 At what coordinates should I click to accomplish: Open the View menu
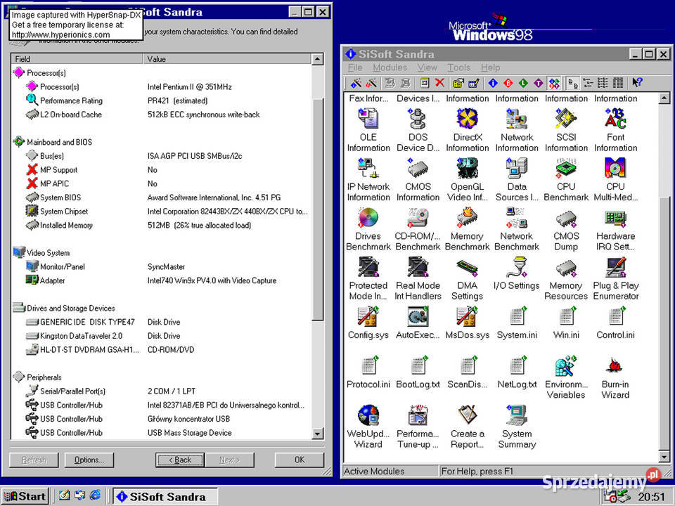pos(427,67)
